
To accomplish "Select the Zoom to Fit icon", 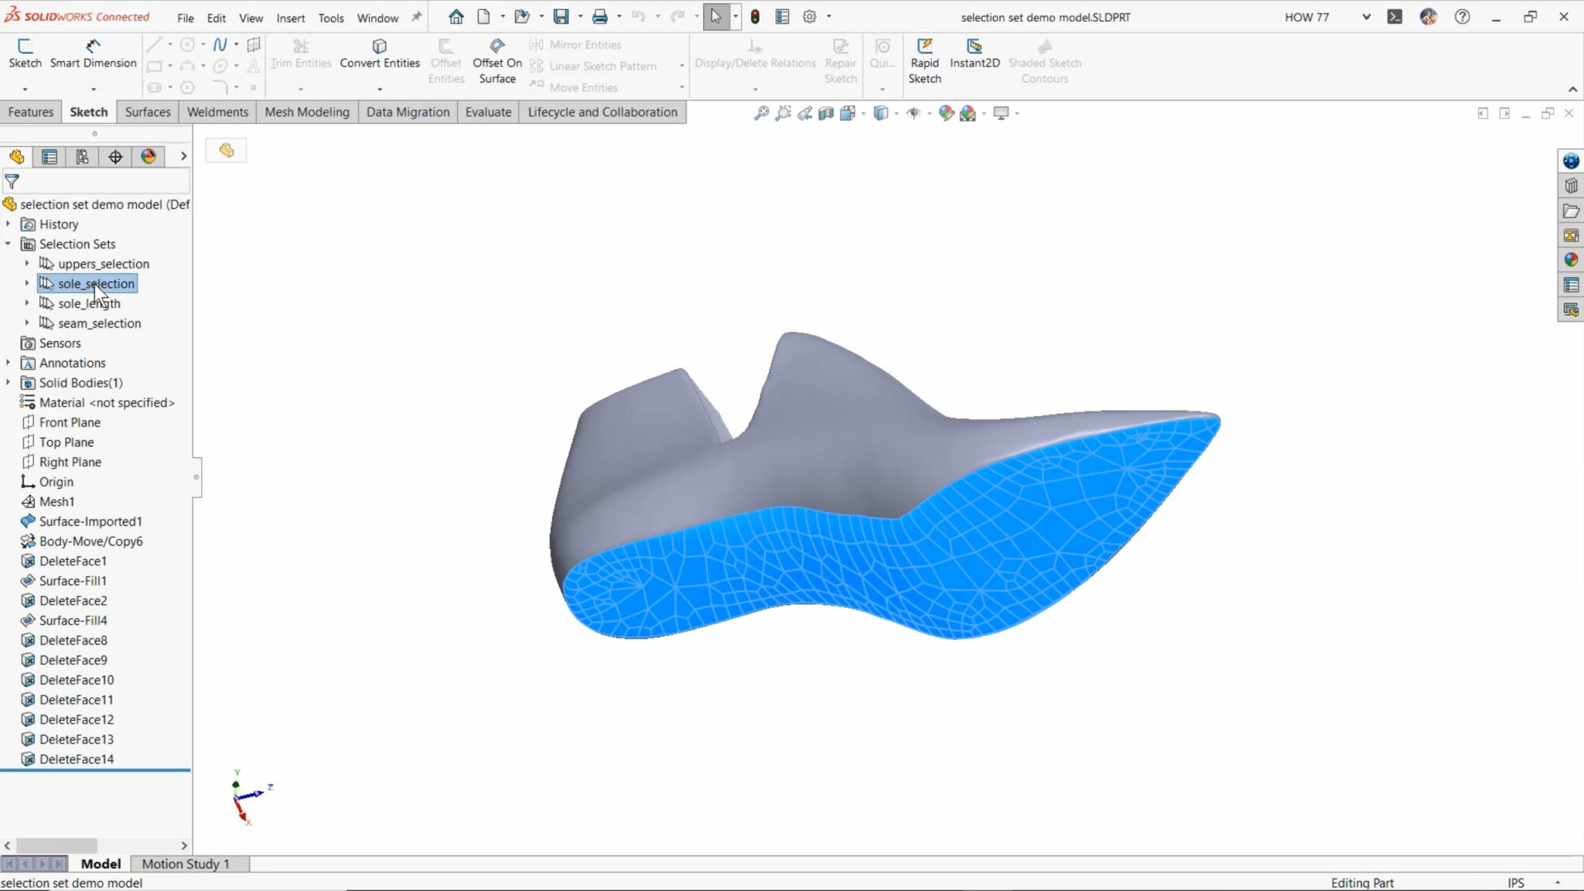I will (x=761, y=113).
